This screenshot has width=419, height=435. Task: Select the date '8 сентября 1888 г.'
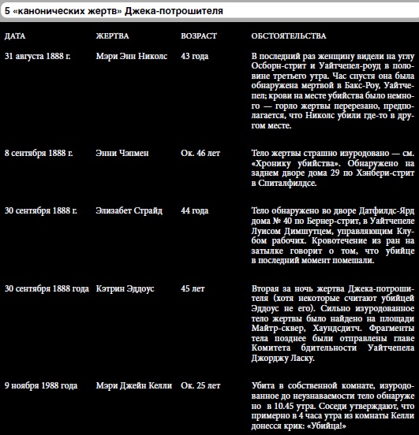click(39, 153)
